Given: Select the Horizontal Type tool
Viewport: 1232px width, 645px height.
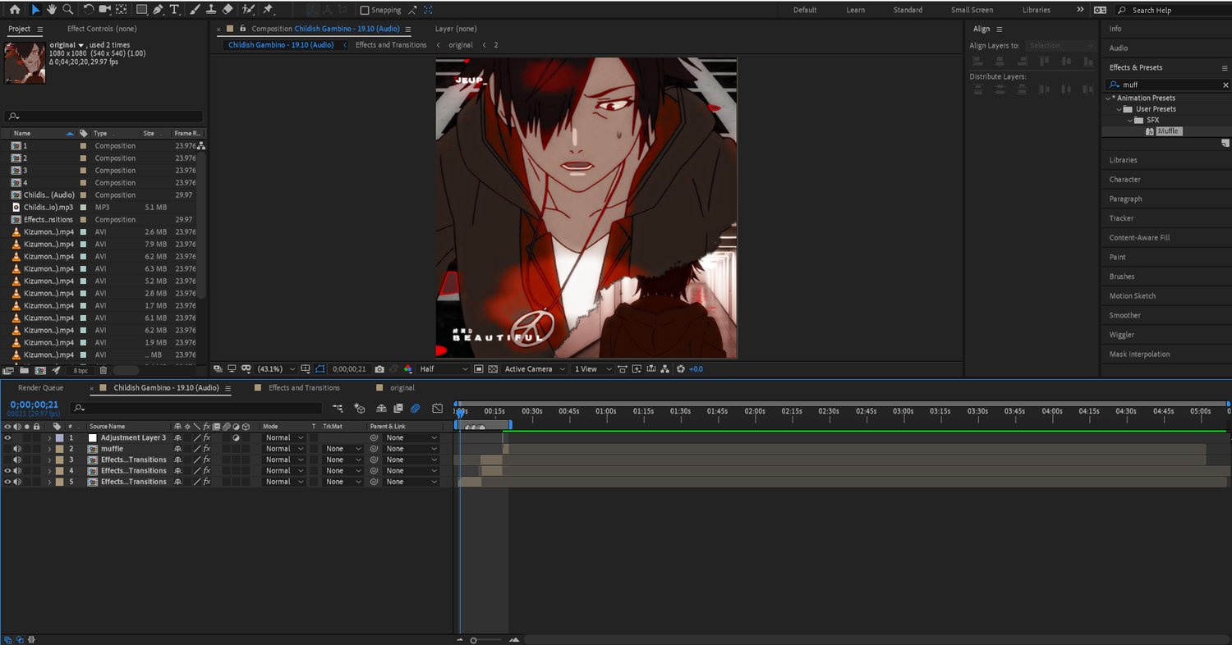Looking at the screenshot, I should coord(174,10).
